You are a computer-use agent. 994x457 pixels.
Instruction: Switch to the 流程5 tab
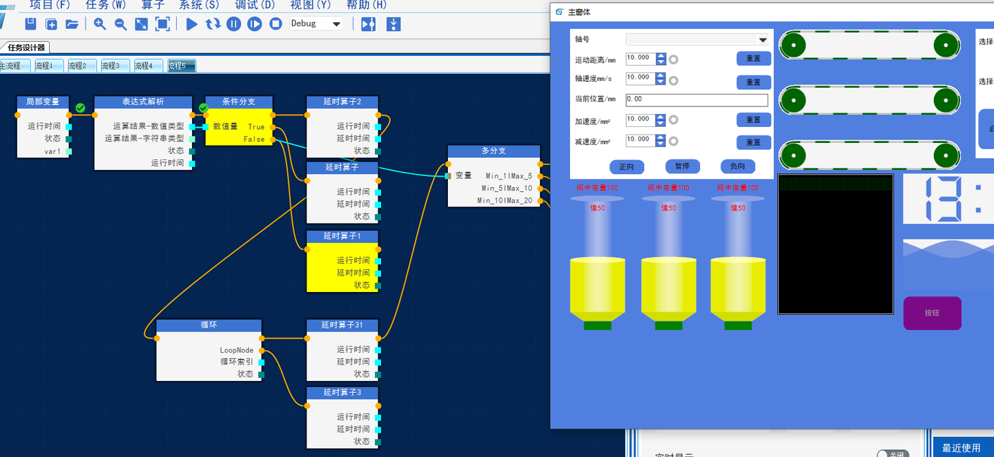coord(180,66)
